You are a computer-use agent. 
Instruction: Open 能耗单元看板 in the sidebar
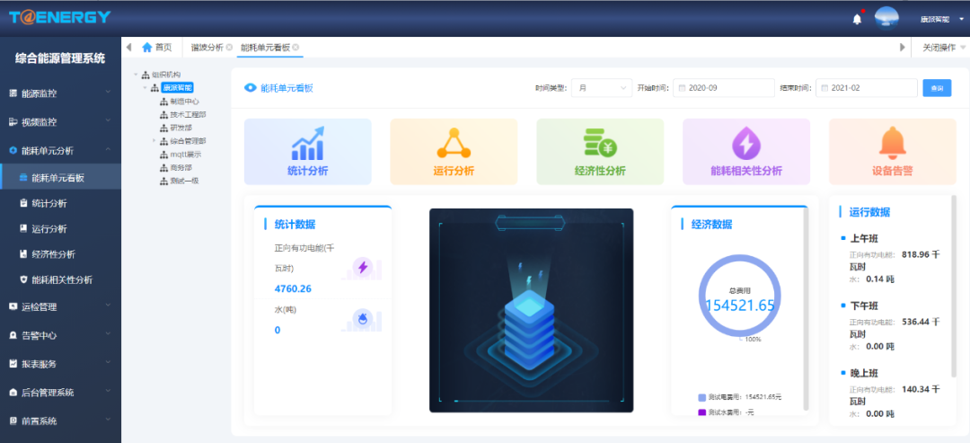(61, 178)
